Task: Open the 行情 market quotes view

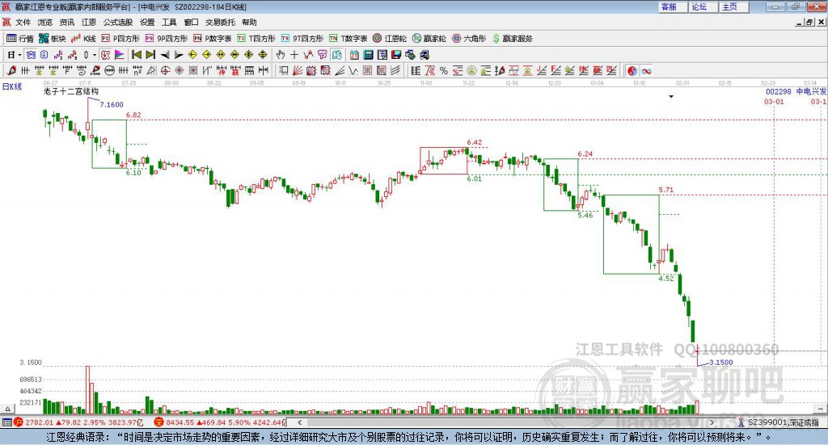Action: 20,38
